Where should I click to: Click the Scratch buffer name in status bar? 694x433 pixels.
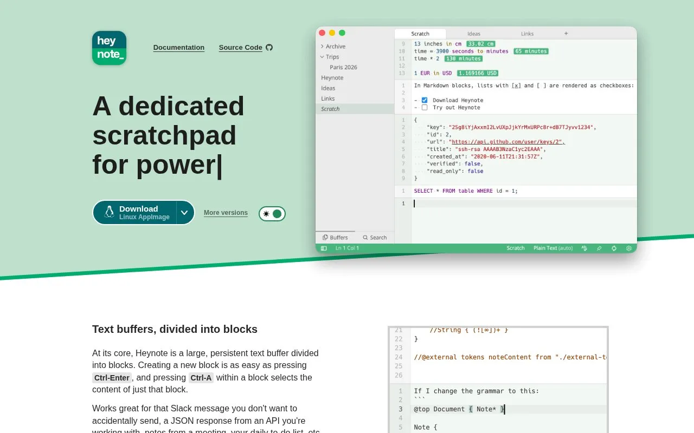click(516, 248)
